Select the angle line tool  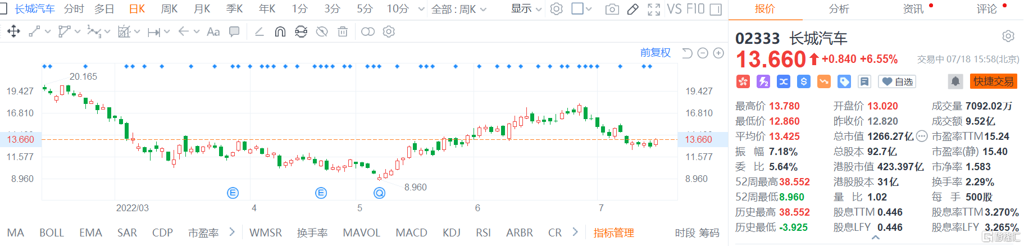(259, 31)
